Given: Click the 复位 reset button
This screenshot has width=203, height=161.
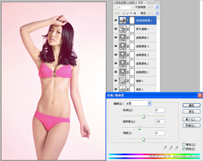Looking at the screenshot, I should (191, 112).
